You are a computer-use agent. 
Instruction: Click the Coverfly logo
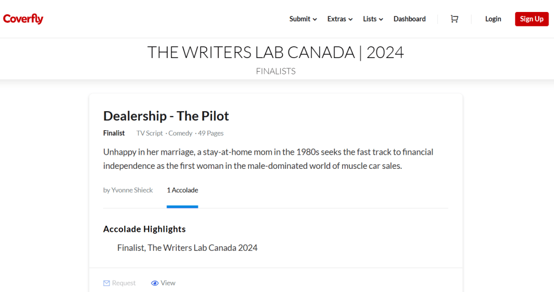coord(23,19)
